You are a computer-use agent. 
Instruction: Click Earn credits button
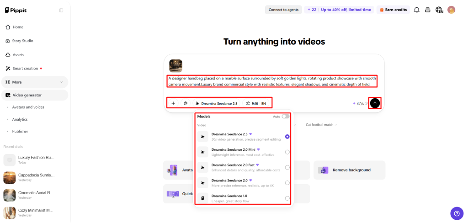point(393,10)
